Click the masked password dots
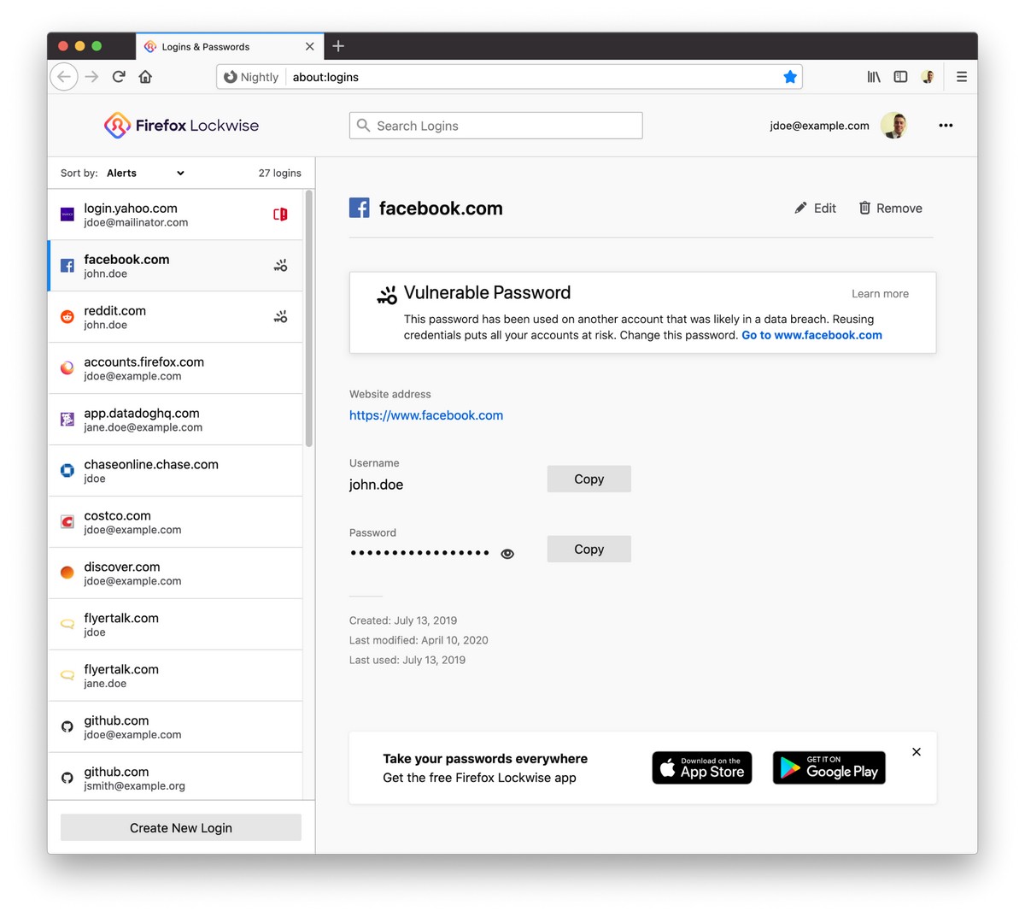This screenshot has width=1025, height=917. (419, 553)
